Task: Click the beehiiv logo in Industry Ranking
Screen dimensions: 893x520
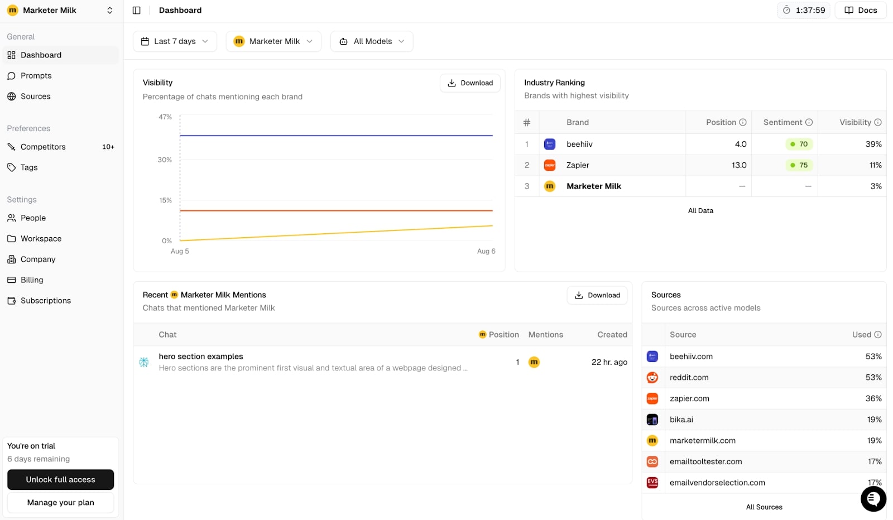Action: coord(550,144)
